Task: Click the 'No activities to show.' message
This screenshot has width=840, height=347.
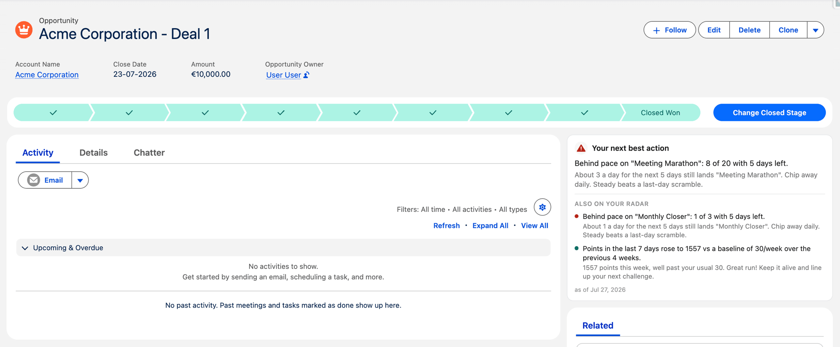Action: pos(283,266)
